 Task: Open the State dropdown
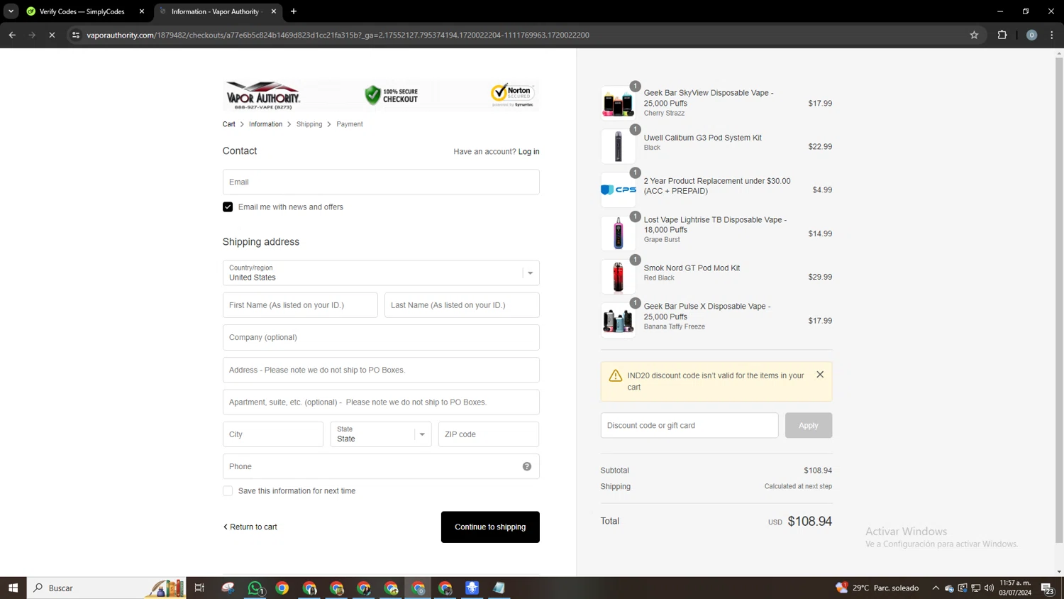(x=381, y=434)
